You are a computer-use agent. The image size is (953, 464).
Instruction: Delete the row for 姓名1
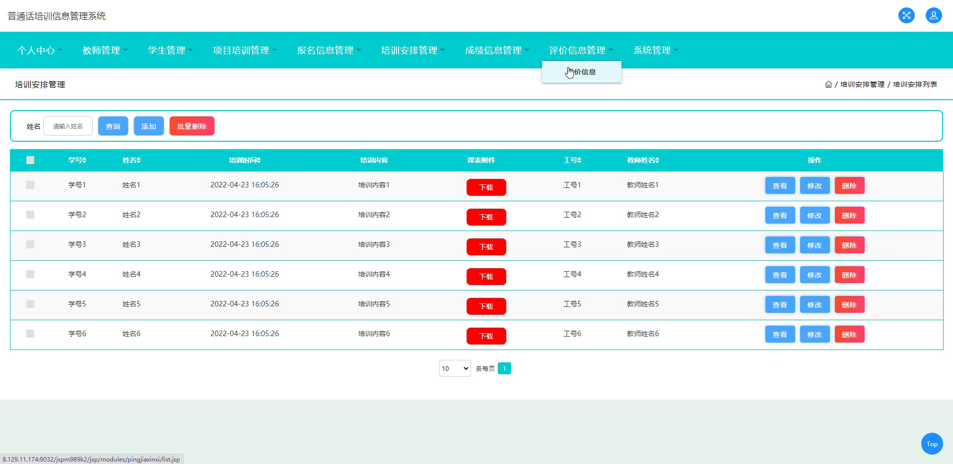(849, 186)
